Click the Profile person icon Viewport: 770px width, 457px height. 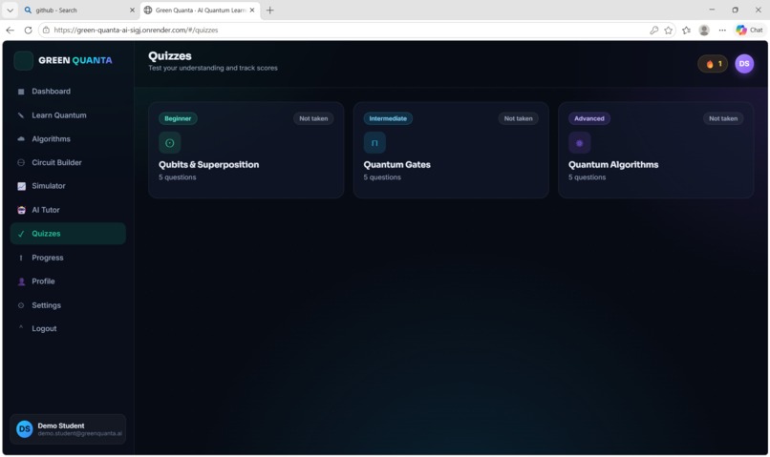pyautogui.click(x=21, y=281)
